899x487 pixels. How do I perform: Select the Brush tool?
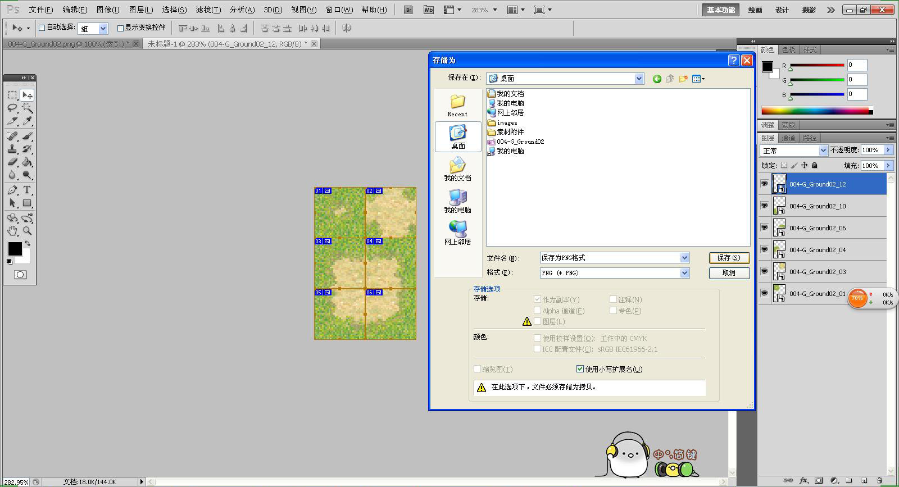tap(27, 136)
